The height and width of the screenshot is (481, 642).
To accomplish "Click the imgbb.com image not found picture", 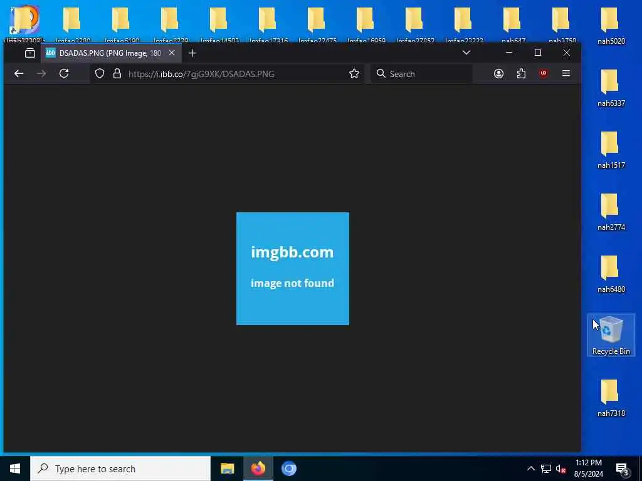I will 293,269.
